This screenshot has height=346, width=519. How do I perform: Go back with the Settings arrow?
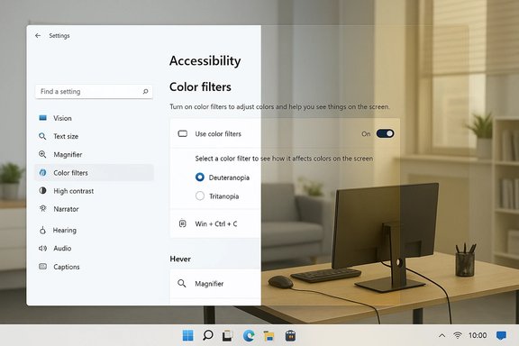coord(38,35)
